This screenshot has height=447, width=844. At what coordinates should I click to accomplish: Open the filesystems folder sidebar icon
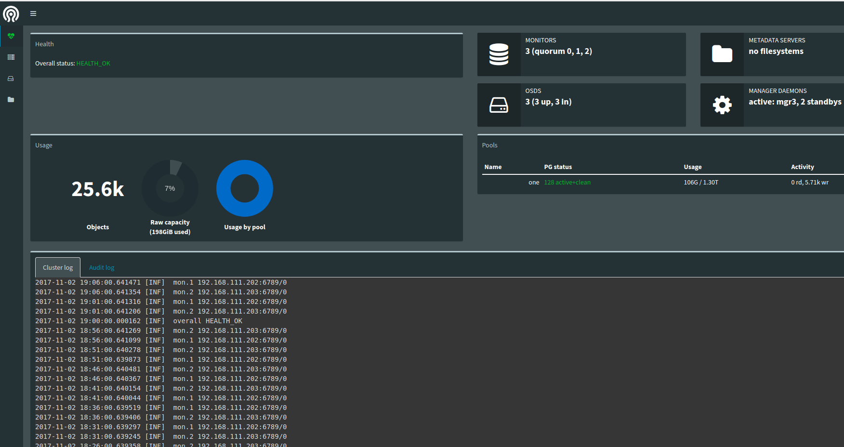(11, 100)
